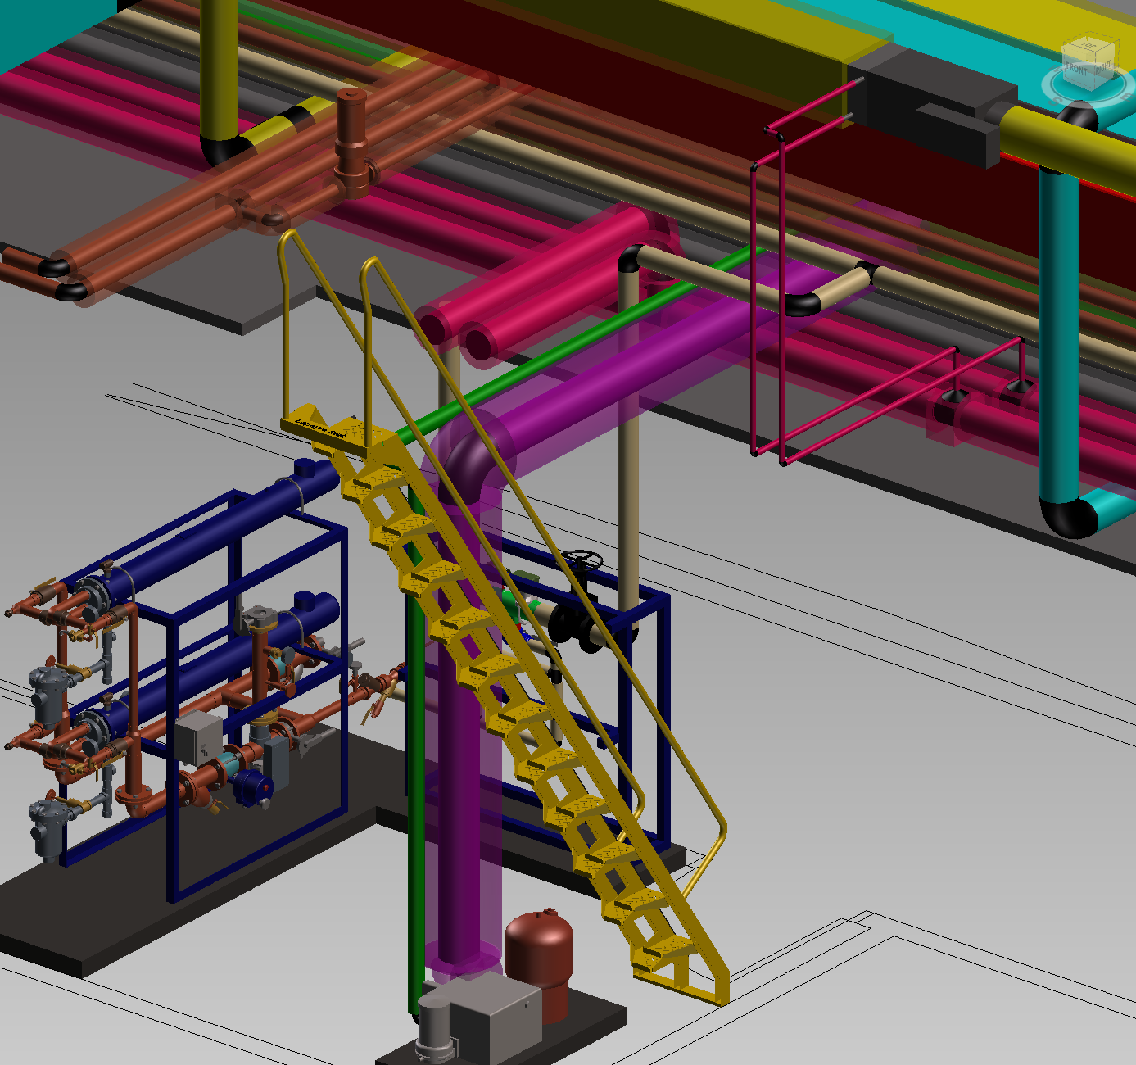The image size is (1136, 1065).
Task: Click the front-right vertical edge of the ViewCube
Action: tap(1095, 74)
